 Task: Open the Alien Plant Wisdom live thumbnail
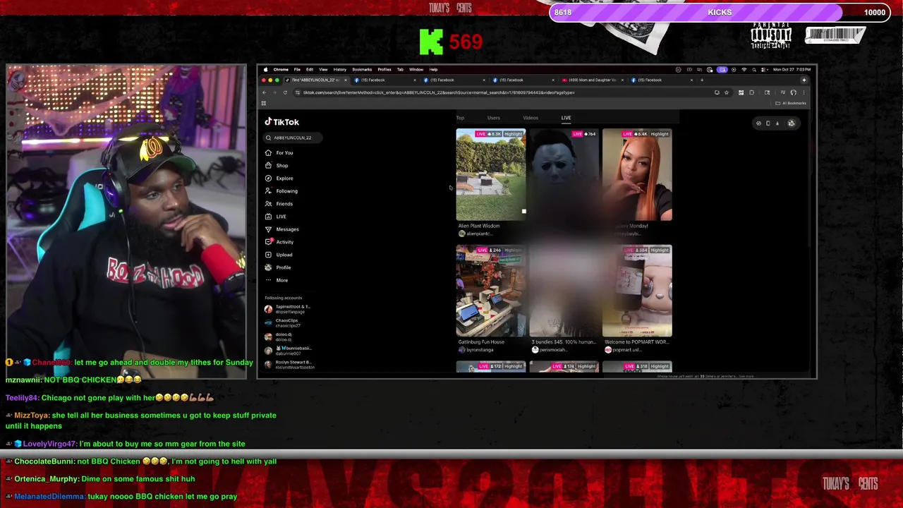[491, 175]
